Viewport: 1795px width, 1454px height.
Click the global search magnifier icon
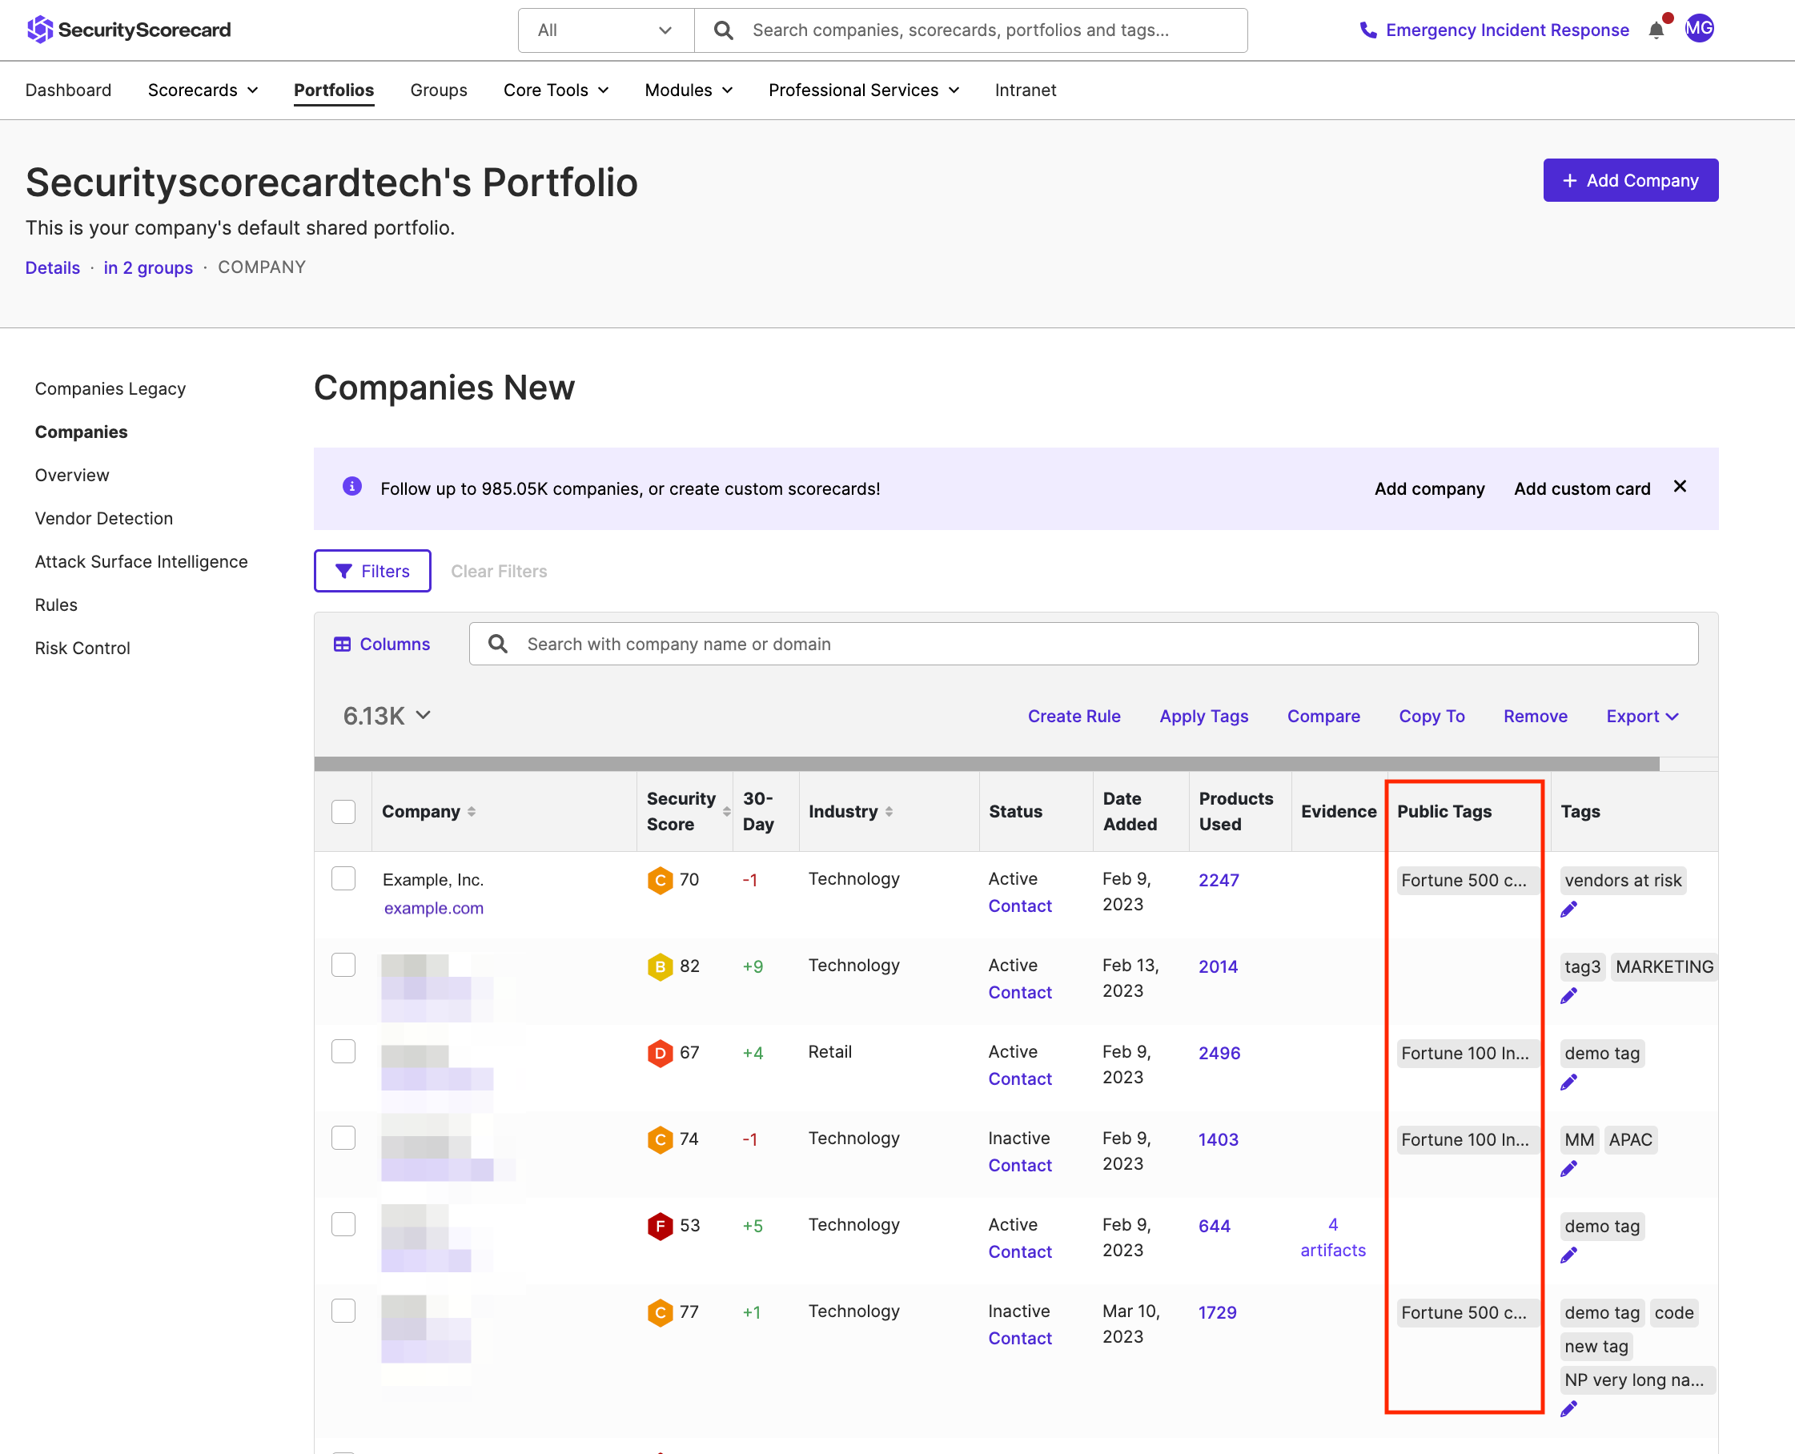[723, 30]
